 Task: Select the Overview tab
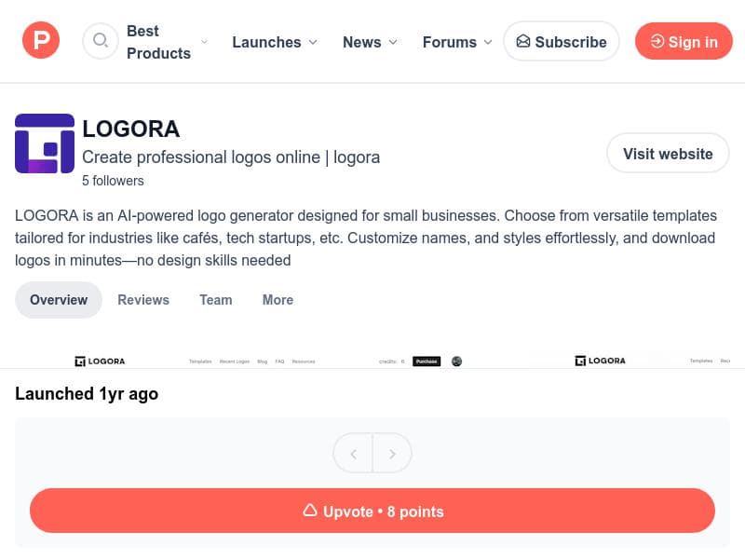pos(59,300)
